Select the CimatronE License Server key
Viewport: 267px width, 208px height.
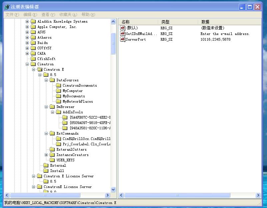tap(68, 187)
